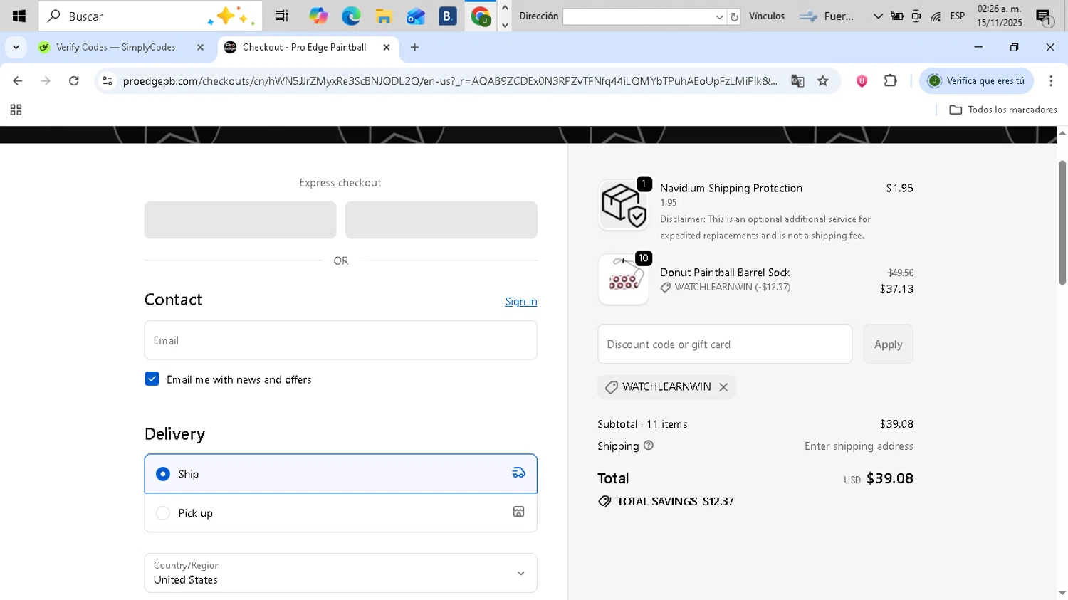Open the Windows Start menu
The height and width of the screenshot is (600, 1068).
pos(19,16)
